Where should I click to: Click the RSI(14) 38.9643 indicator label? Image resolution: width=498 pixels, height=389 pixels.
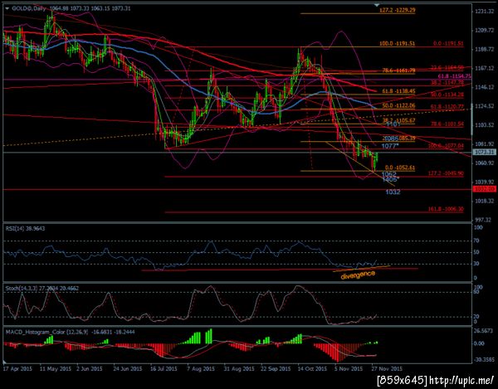click(x=25, y=228)
